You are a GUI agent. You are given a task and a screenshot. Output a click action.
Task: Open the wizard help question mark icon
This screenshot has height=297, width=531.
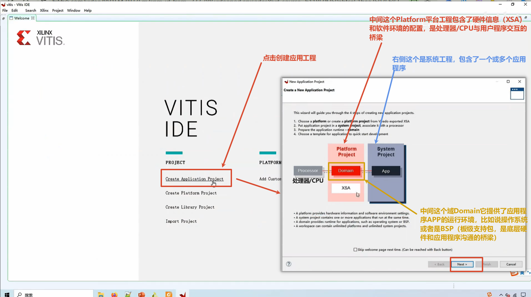pos(289,264)
